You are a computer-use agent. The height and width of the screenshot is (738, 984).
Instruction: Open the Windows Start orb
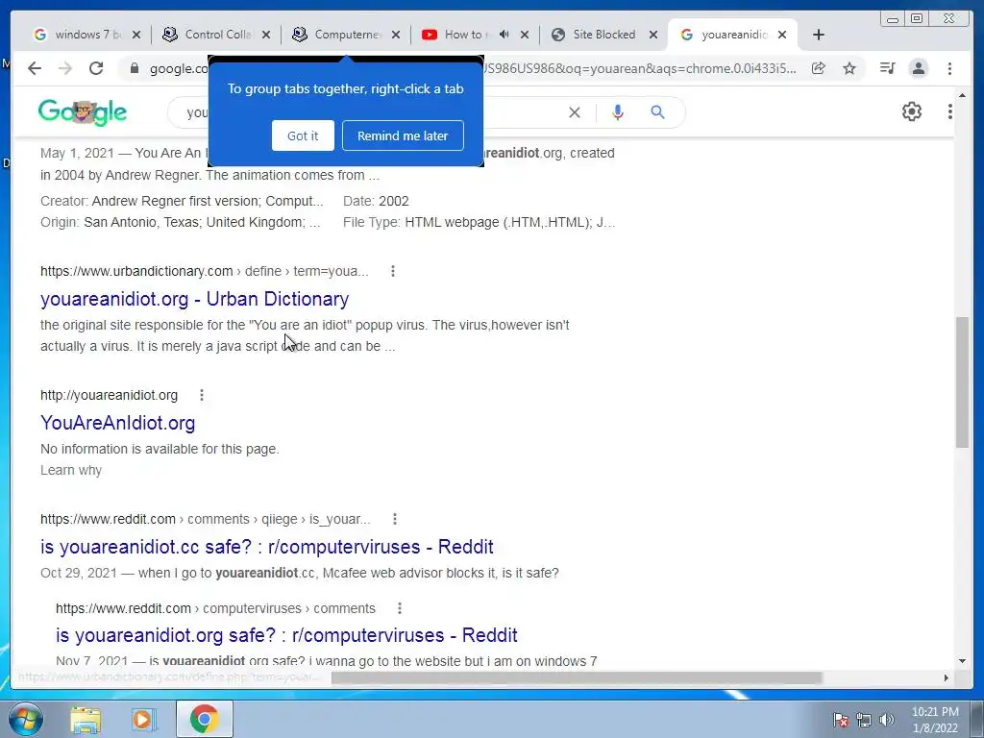[26, 719]
